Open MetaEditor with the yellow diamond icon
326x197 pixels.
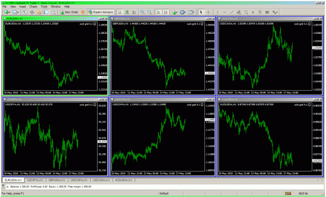pyautogui.click(x=83, y=13)
